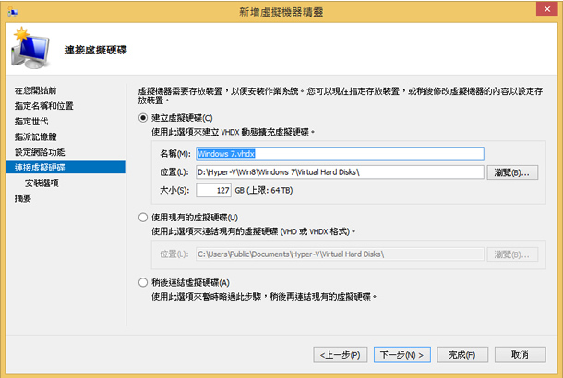Screen dimensions: 563x378
Task: Select the 稍後連結虛擬硬碟(A) radio button
Action: click(143, 283)
